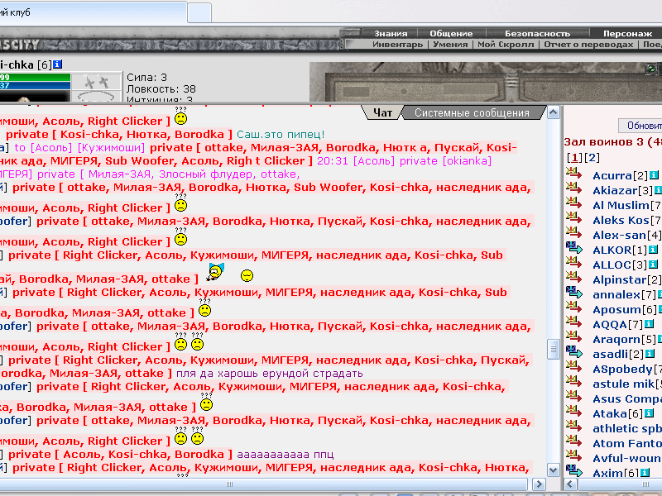
Task: Open info icon beside the Kosi-chka player name
Action: tap(57, 64)
